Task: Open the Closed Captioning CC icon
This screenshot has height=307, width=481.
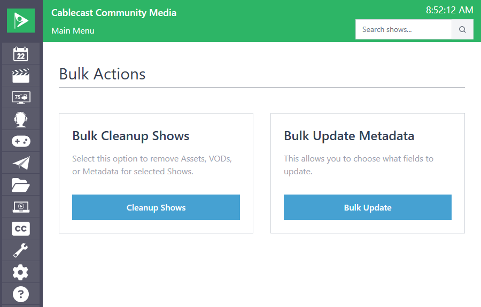Action: (20, 228)
